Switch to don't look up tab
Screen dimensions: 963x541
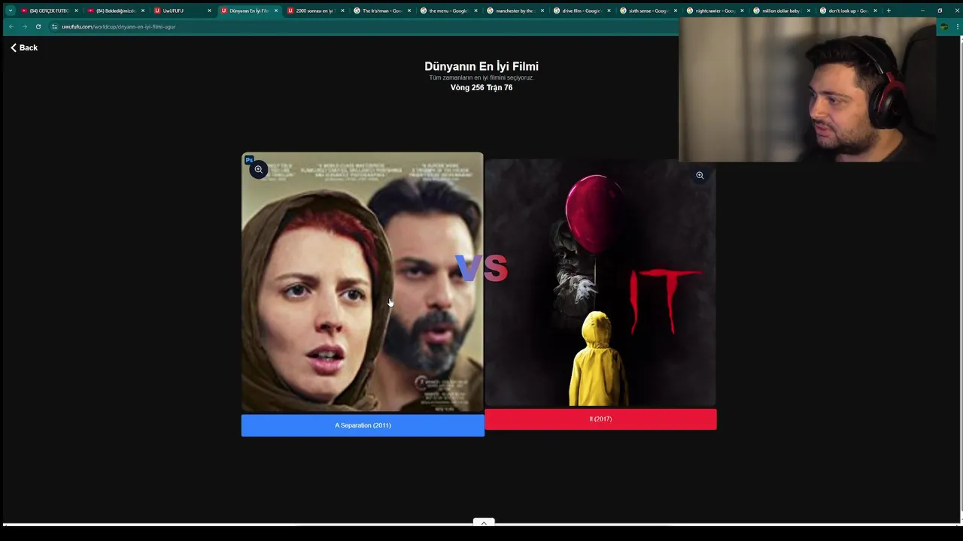(846, 11)
